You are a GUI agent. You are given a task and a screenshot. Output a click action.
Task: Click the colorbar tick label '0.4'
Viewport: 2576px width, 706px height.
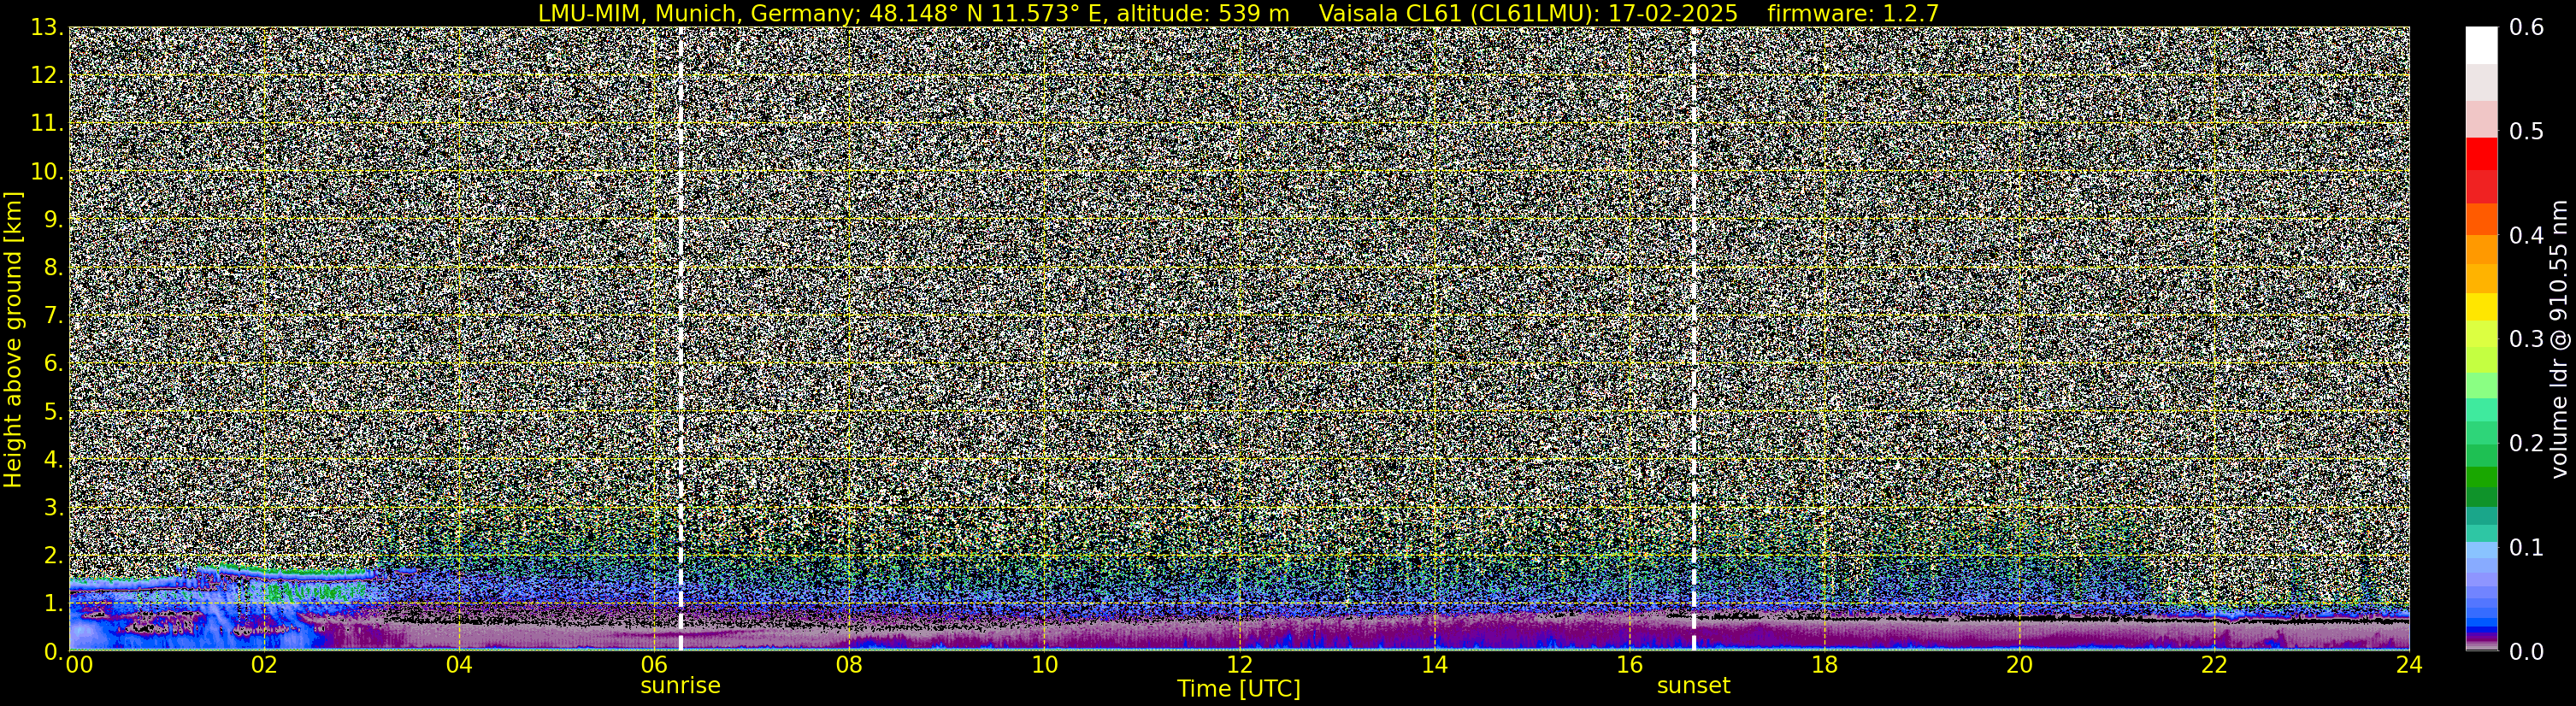coord(2527,236)
